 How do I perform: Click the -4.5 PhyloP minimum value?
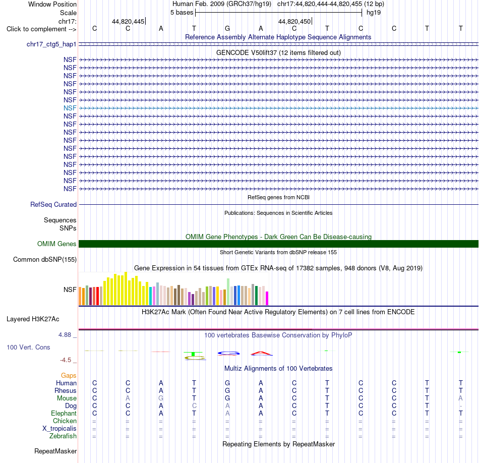[66, 360]
